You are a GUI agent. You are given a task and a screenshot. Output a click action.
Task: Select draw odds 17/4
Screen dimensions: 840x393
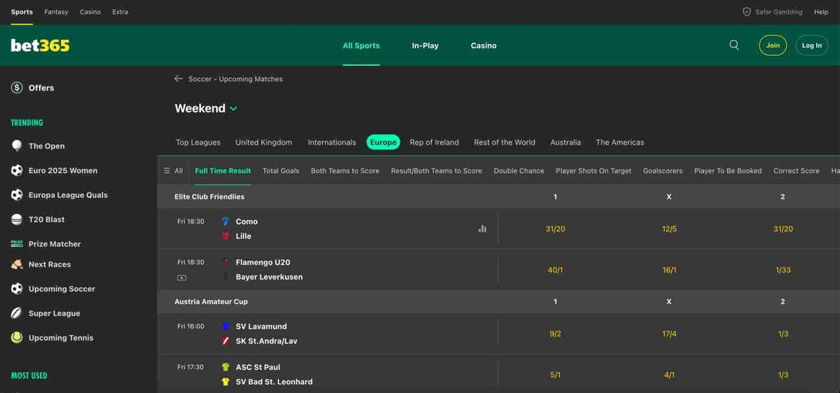point(669,334)
